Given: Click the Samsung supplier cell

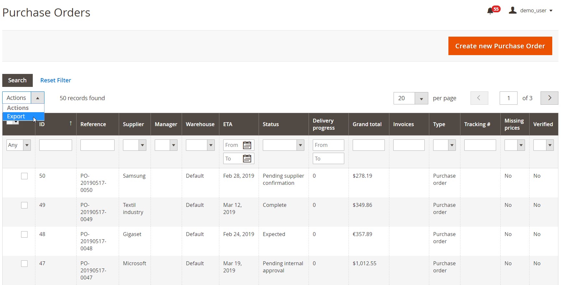Looking at the screenshot, I should point(134,176).
